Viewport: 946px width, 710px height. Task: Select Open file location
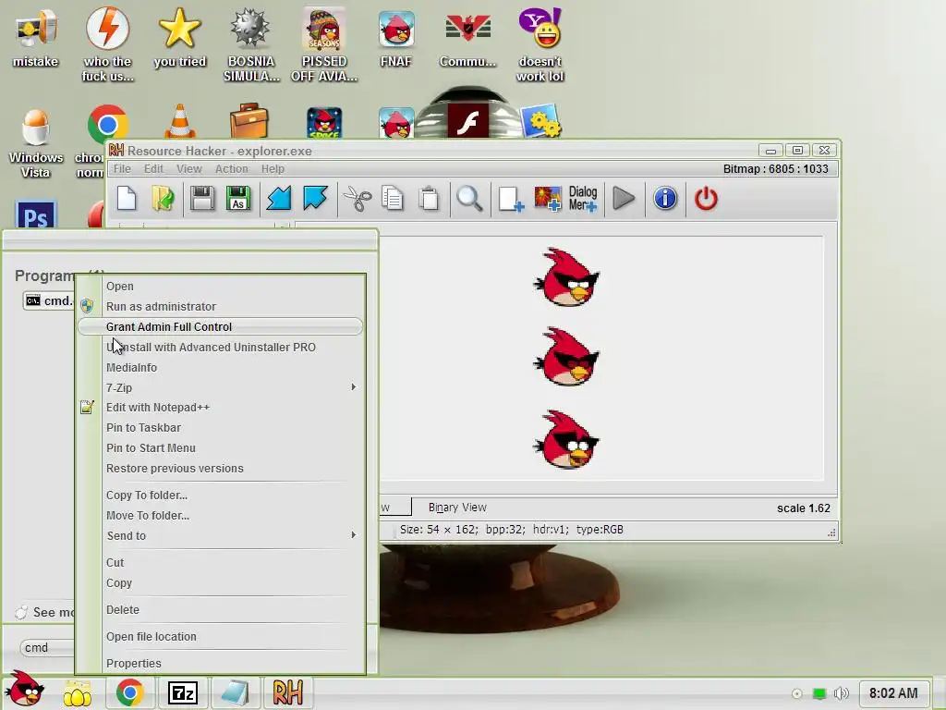pos(220,637)
